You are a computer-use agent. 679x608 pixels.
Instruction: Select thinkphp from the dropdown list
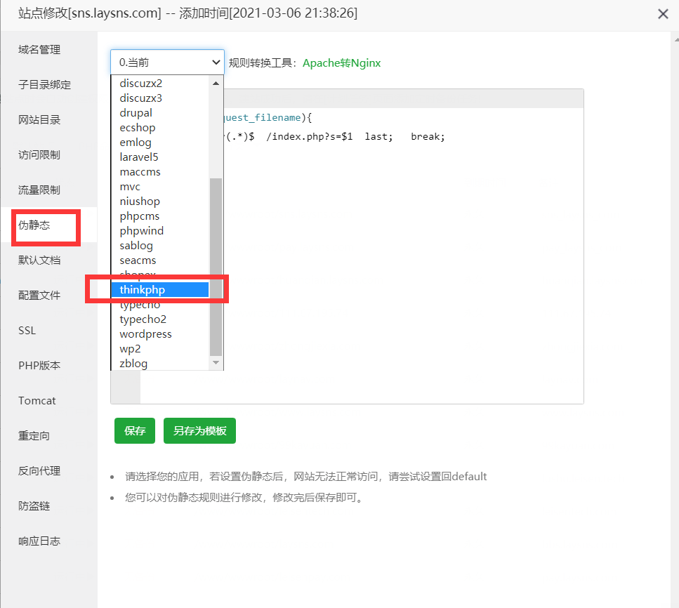point(160,290)
